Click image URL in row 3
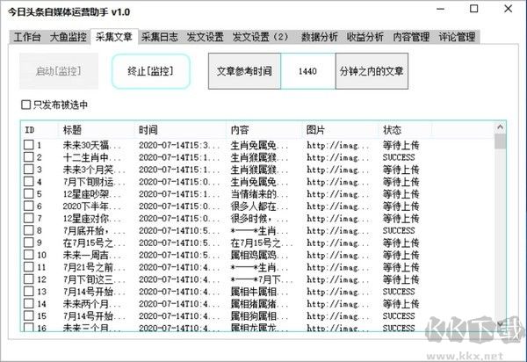 click(x=337, y=170)
